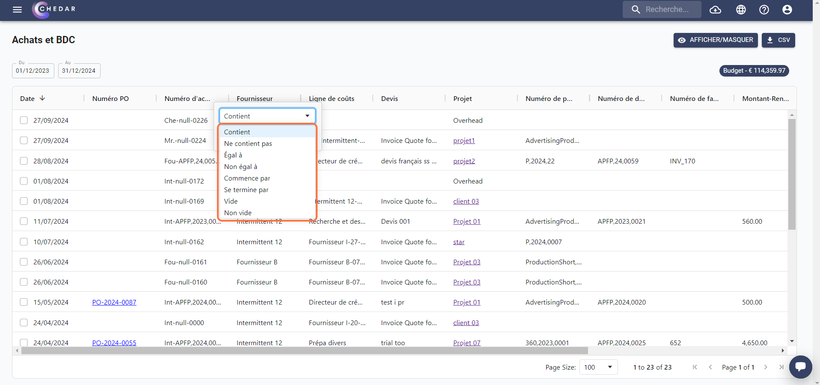The width and height of the screenshot is (820, 385).
Task: Open the user account icon
Action: (787, 9)
